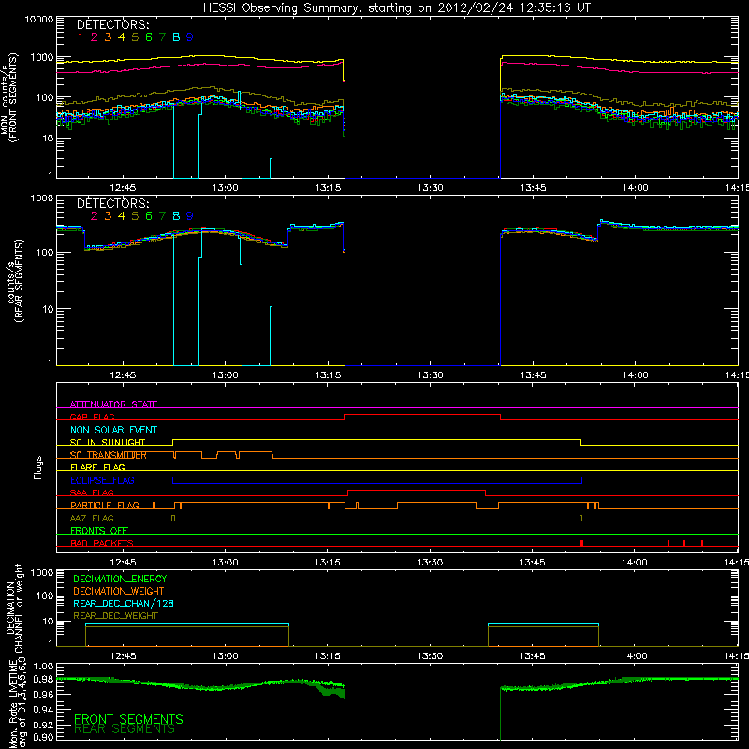The image size is (749, 749).
Task: Pick detector 9 legend number in the rear segments panel
Action: coord(190,216)
